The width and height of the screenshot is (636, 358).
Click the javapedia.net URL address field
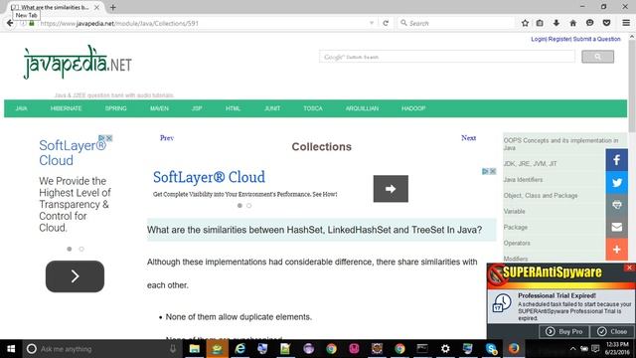point(202,23)
